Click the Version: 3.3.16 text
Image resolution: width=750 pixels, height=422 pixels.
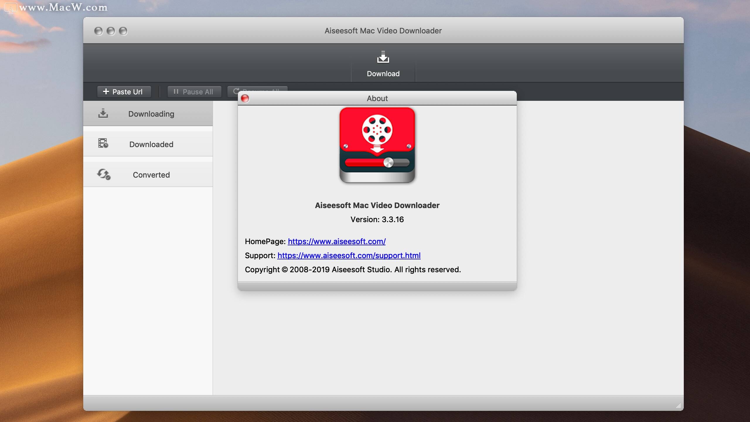coord(377,219)
